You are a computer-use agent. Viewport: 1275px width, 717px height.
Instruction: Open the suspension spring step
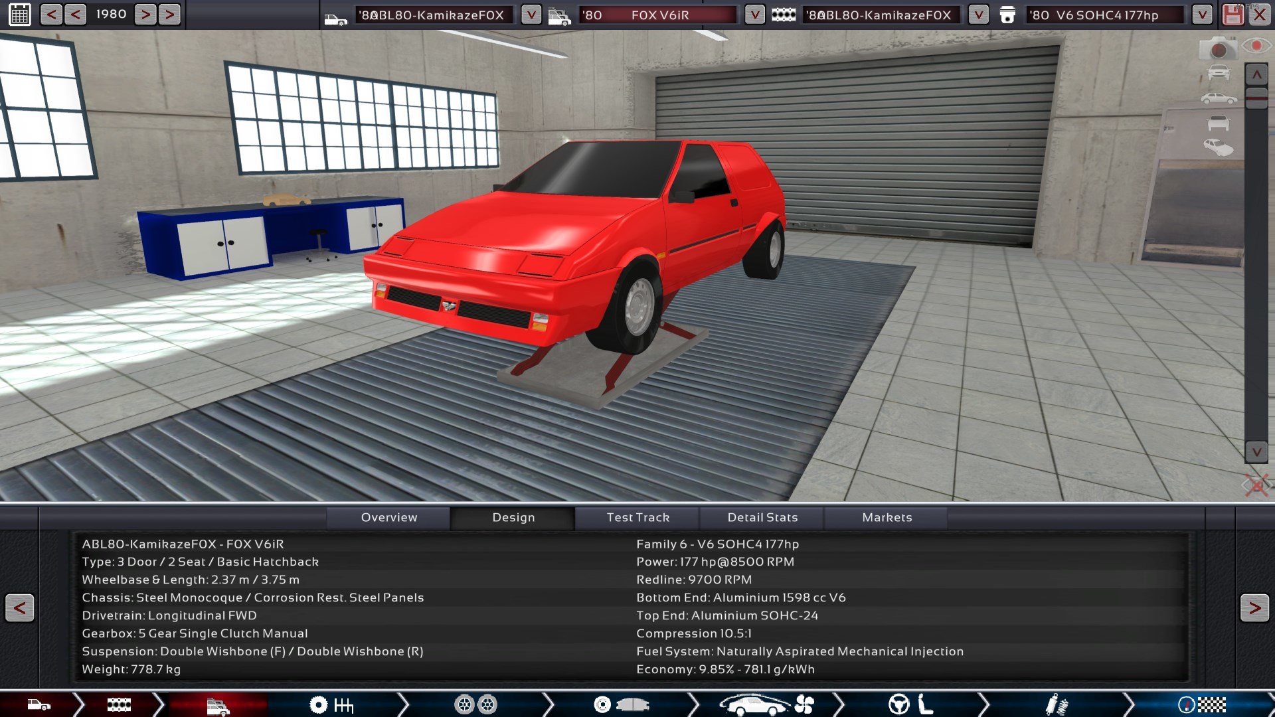1056,704
